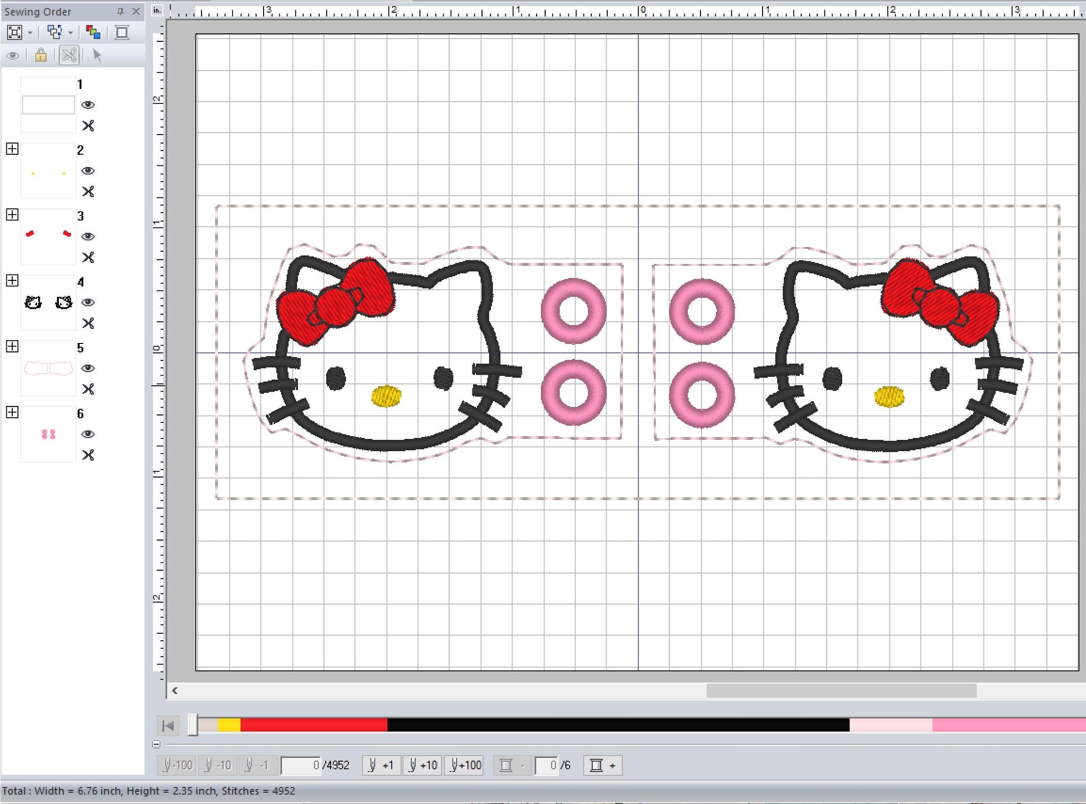This screenshot has width=1086, height=804.
Task: Hide frame 1 using its eye icon
Action: [88, 105]
